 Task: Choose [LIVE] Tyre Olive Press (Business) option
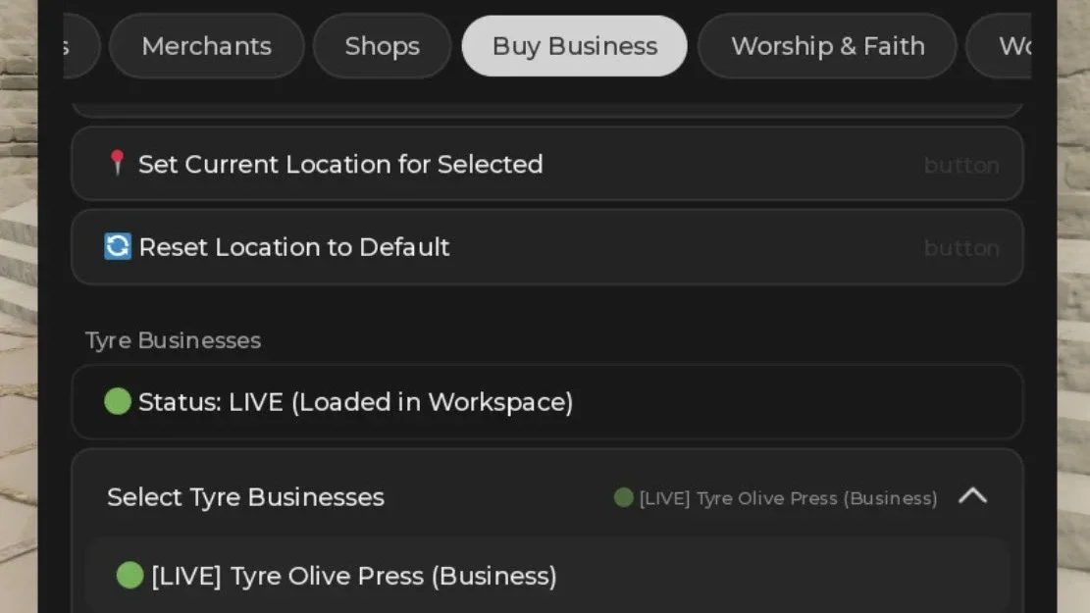coord(547,576)
